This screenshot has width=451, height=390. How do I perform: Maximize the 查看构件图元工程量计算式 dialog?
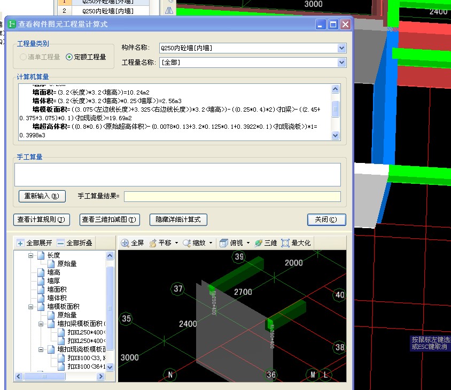click(x=333, y=25)
